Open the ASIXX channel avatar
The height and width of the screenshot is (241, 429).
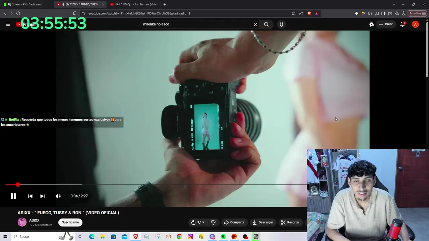pyautogui.click(x=22, y=222)
